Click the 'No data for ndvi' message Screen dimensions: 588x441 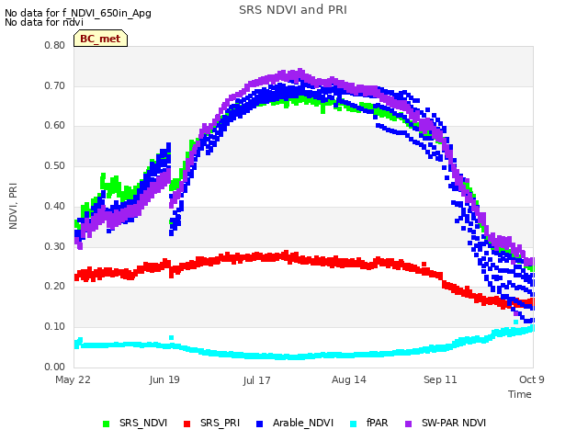(44, 22)
